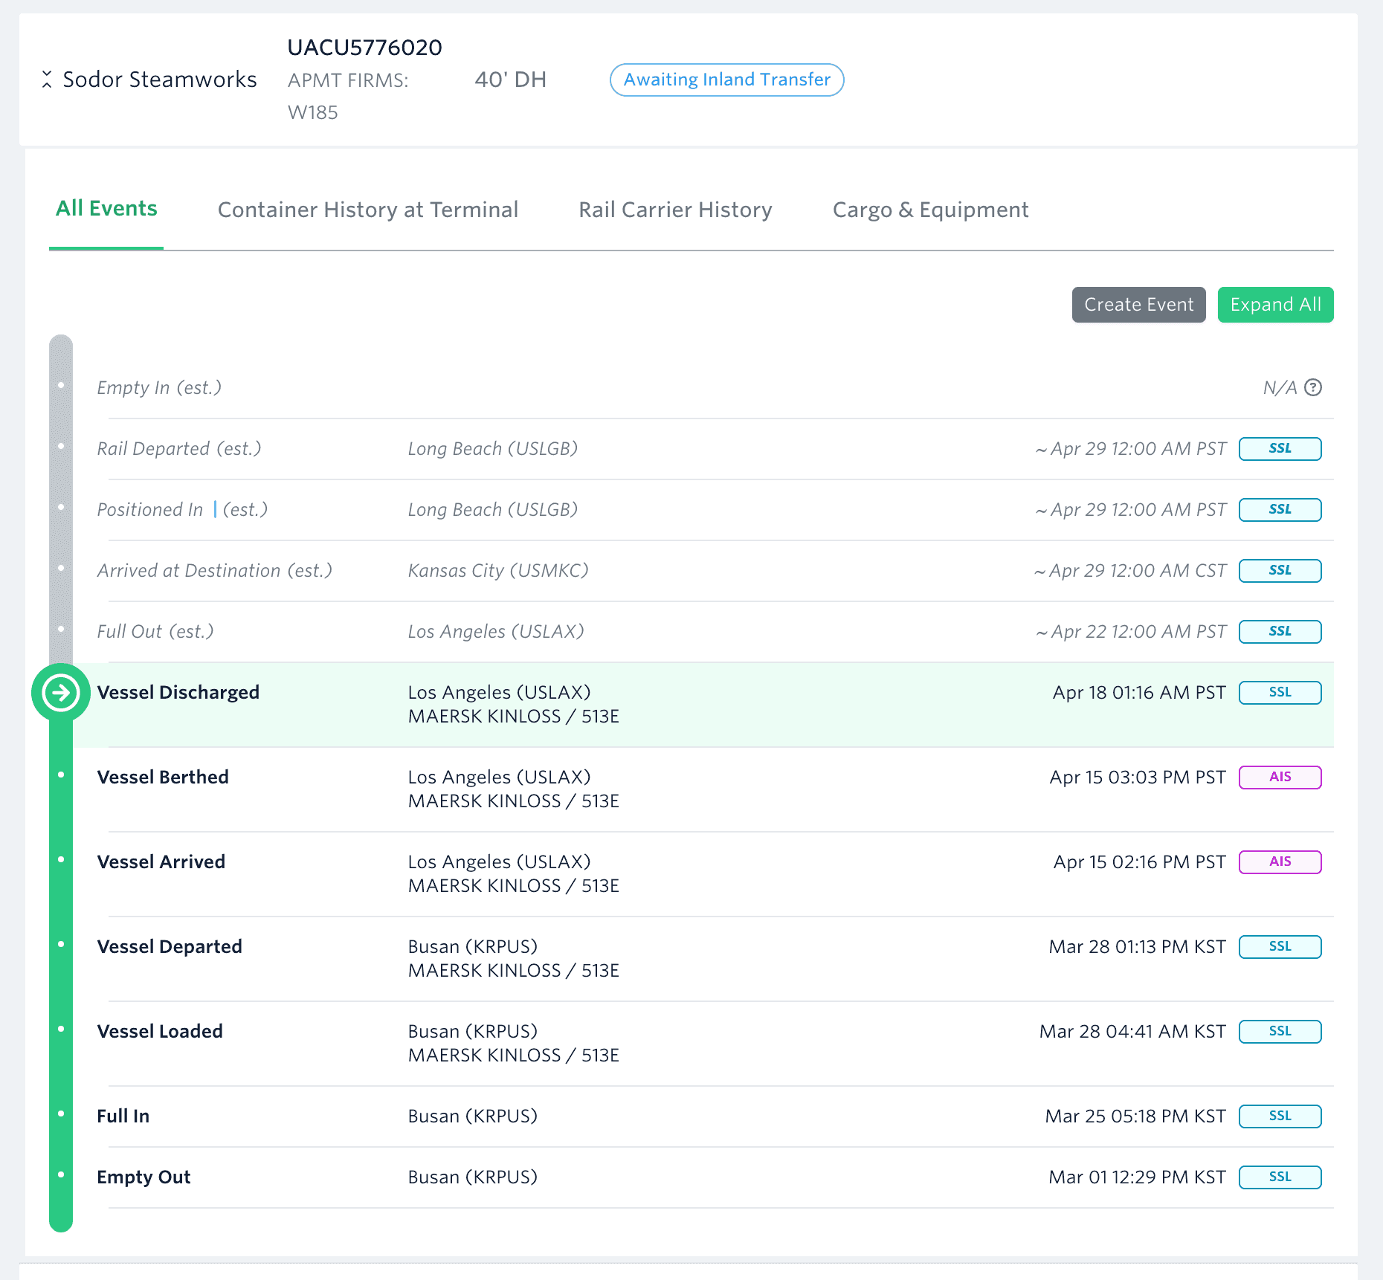Click Busan (KRPUS) in the Full In row

(473, 1116)
